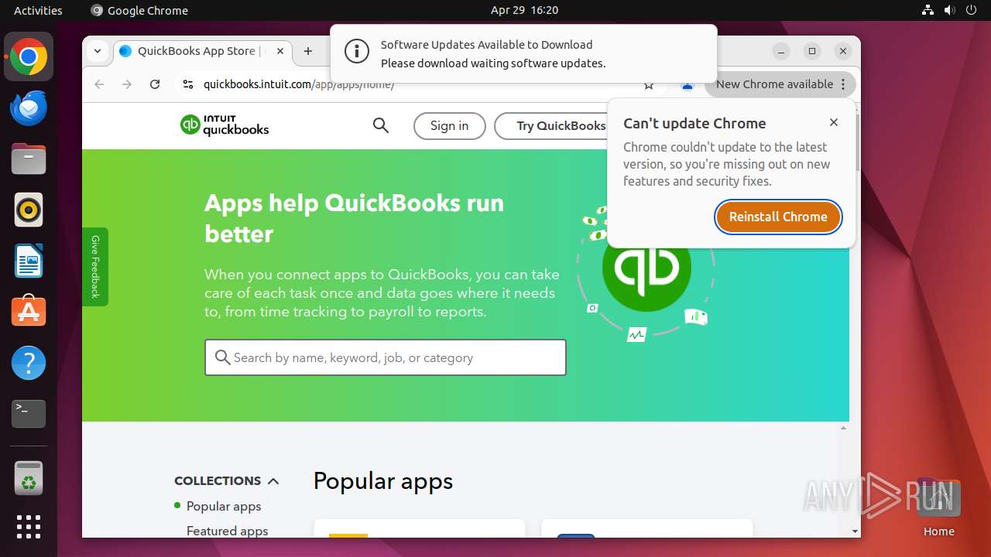Open Ubuntu Software store icon

[29, 312]
